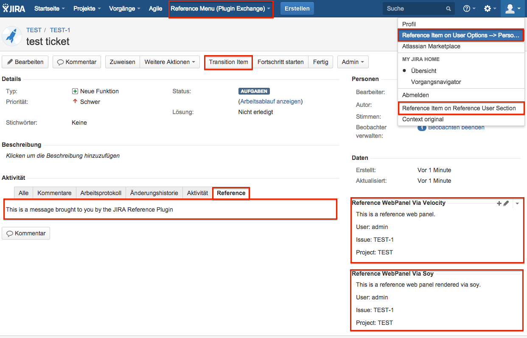Click the Schwer priority arrow icon
This screenshot has height=338, width=527.
tap(75, 102)
